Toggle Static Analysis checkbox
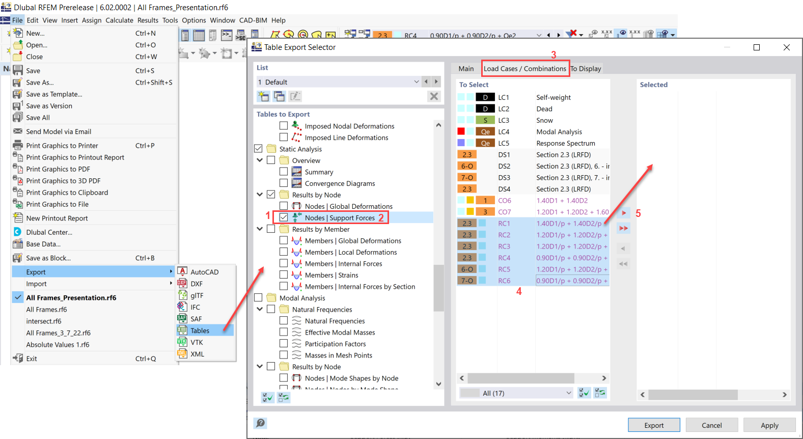Screen dimensions: 803x439 (258, 149)
